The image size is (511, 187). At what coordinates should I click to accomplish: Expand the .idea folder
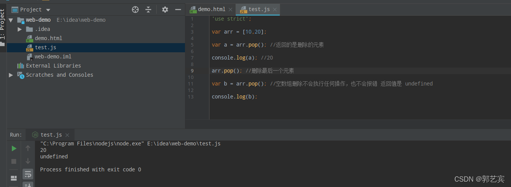(x=20, y=29)
